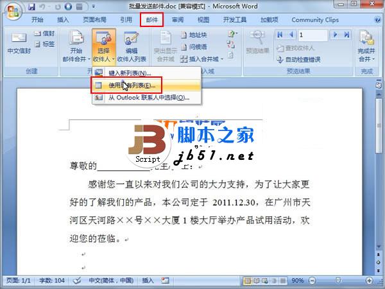
Task: Switch to Web Layout view button
Action: pos(264,281)
